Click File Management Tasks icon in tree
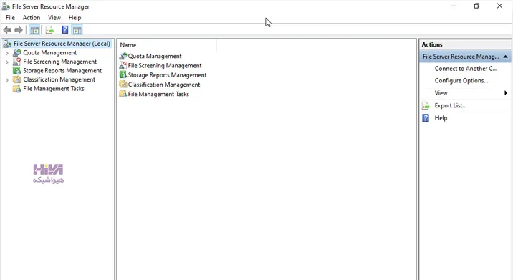The height and width of the screenshot is (280, 513). pyautogui.click(x=16, y=89)
